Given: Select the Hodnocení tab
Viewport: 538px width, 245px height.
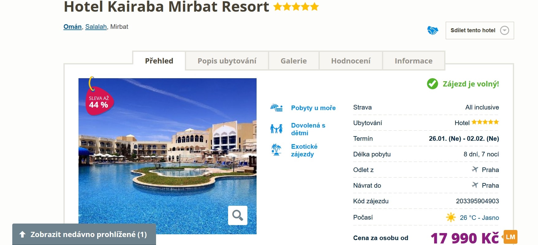Looking at the screenshot, I should (x=351, y=61).
